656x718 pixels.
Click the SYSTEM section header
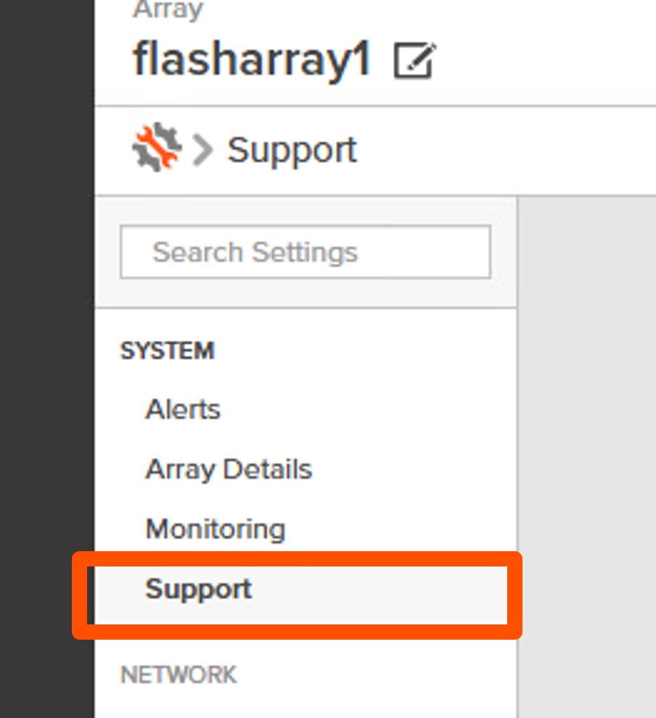click(x=167, y=351)
